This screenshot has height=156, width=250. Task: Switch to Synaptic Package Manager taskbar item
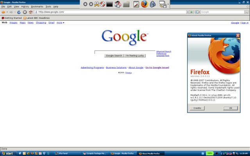95,153
